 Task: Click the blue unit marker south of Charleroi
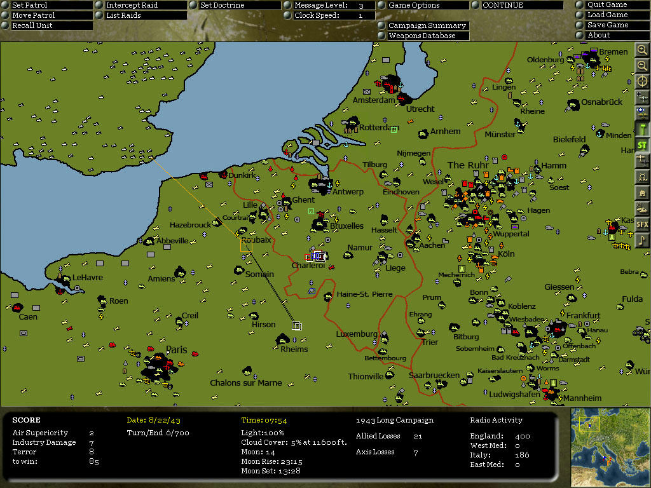tap(312, 291)
